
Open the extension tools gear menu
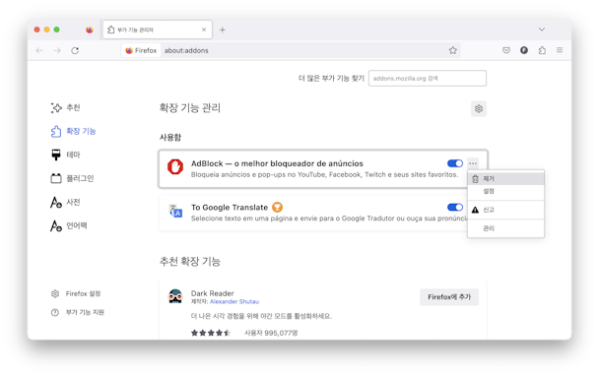coord(479,109)
